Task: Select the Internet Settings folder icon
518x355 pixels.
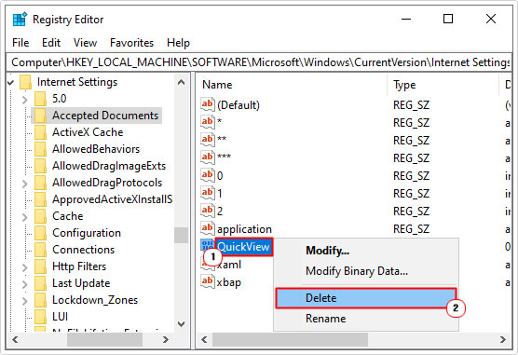Action: click(x=26, y=82)
